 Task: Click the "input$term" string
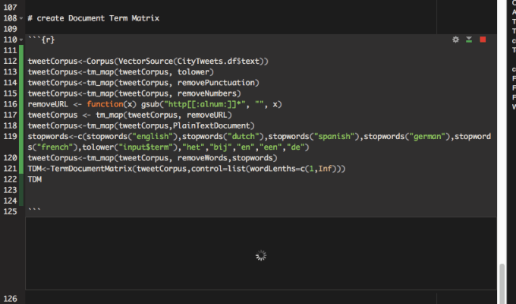(x=146, y=147)
